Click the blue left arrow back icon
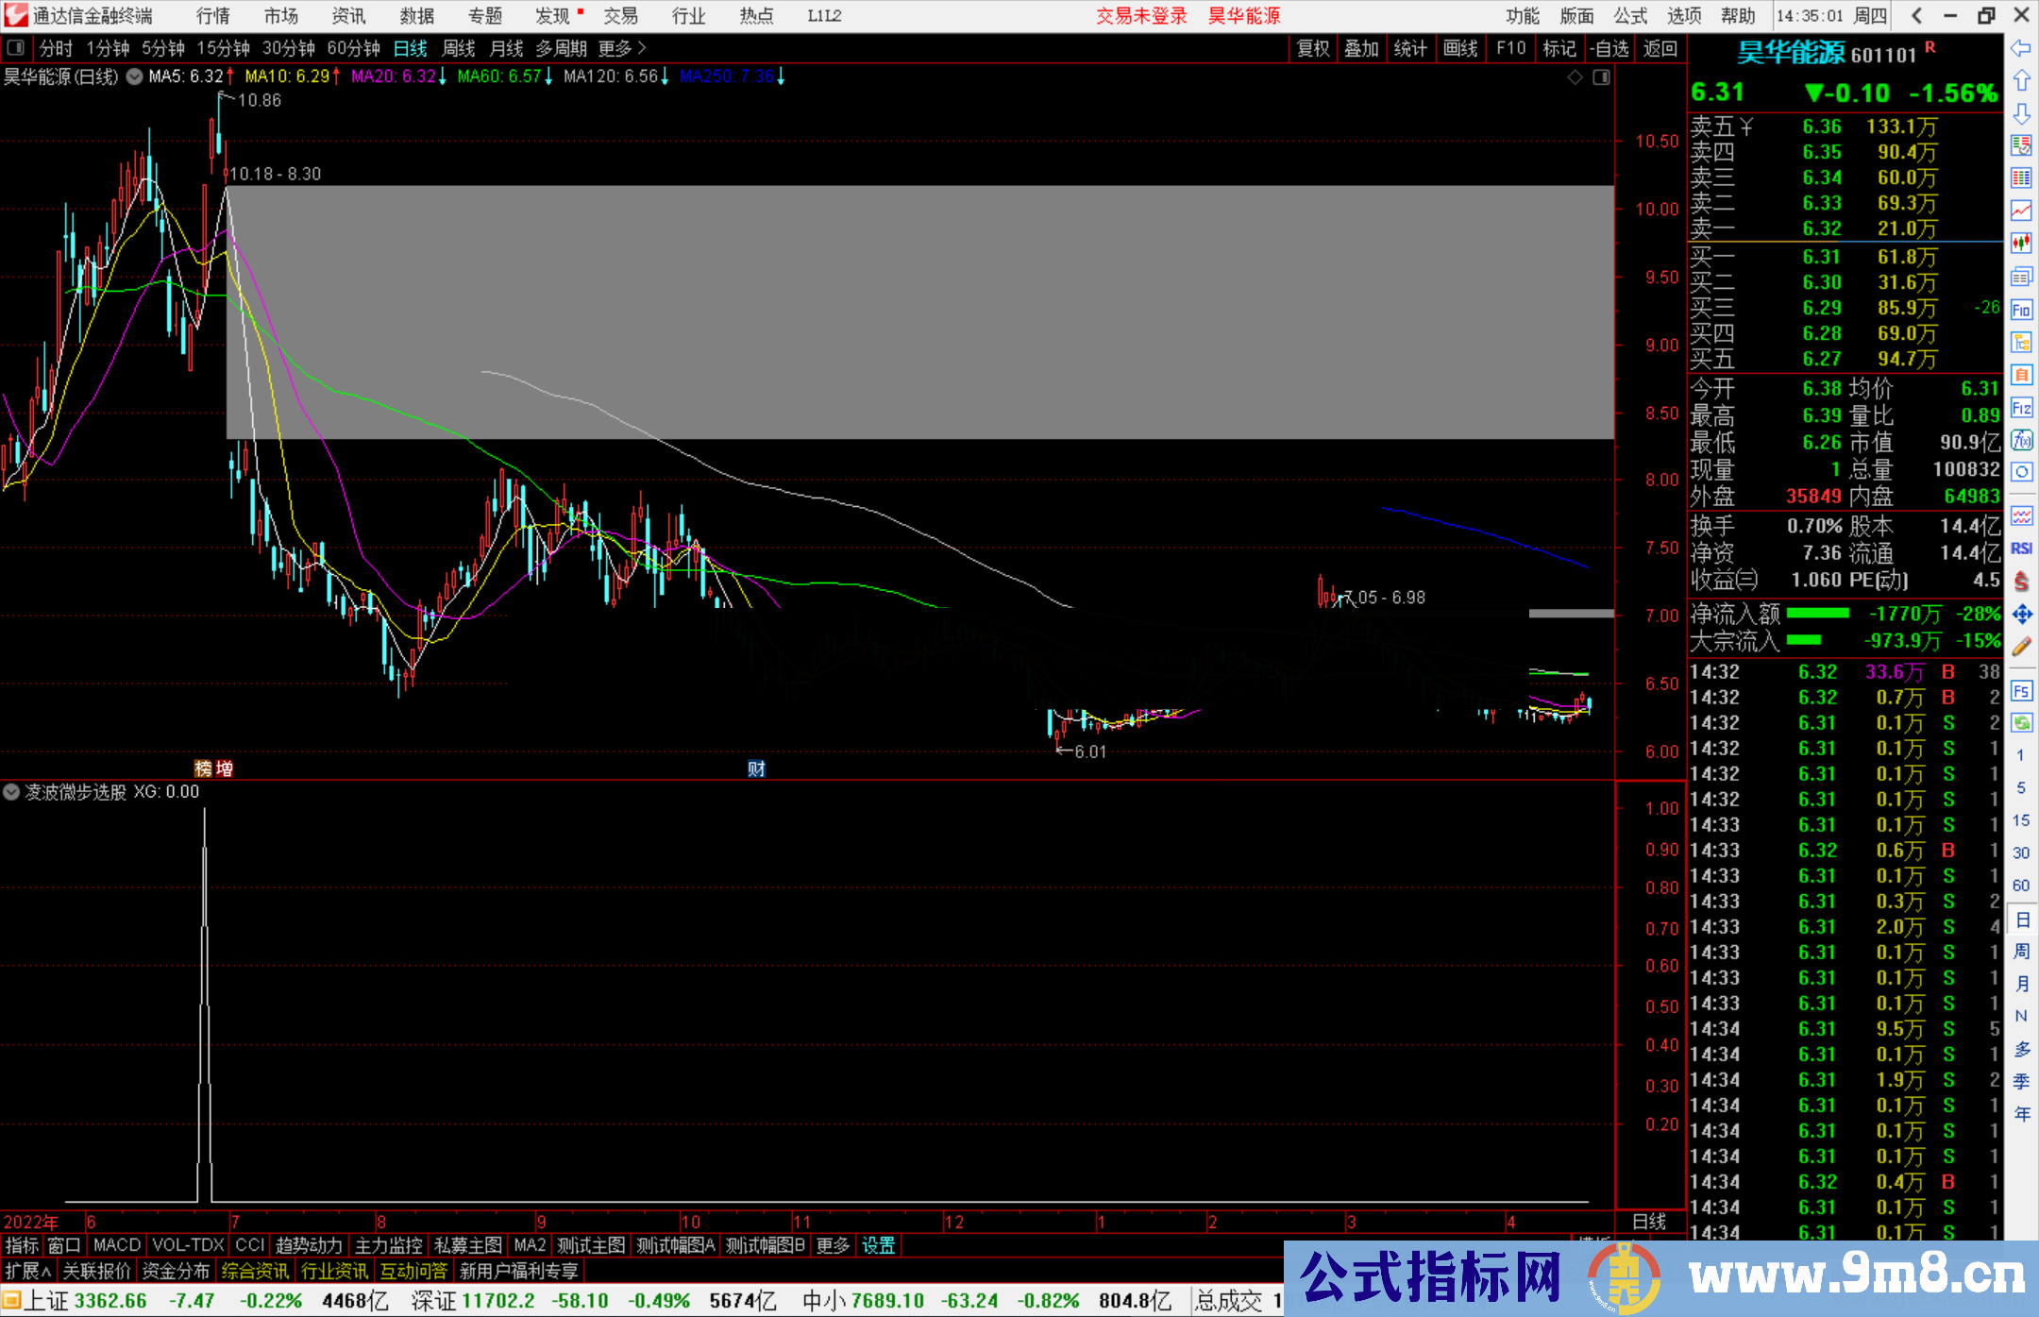 pos(2021,48)
